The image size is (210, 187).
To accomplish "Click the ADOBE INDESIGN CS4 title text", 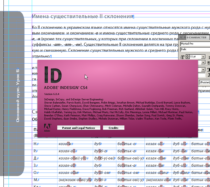I will (66, 87).
